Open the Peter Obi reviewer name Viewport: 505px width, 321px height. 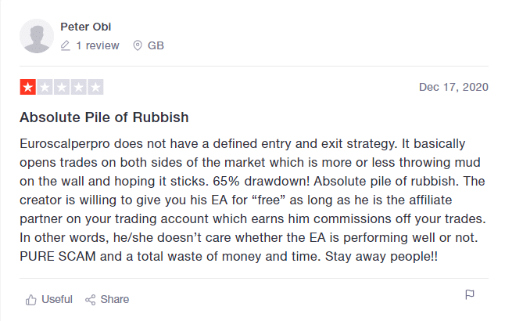click(x=88, y=27)
